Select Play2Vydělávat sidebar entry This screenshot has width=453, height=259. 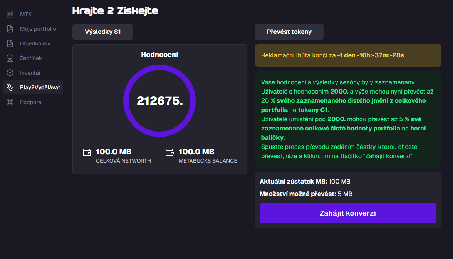pos(33,87)
